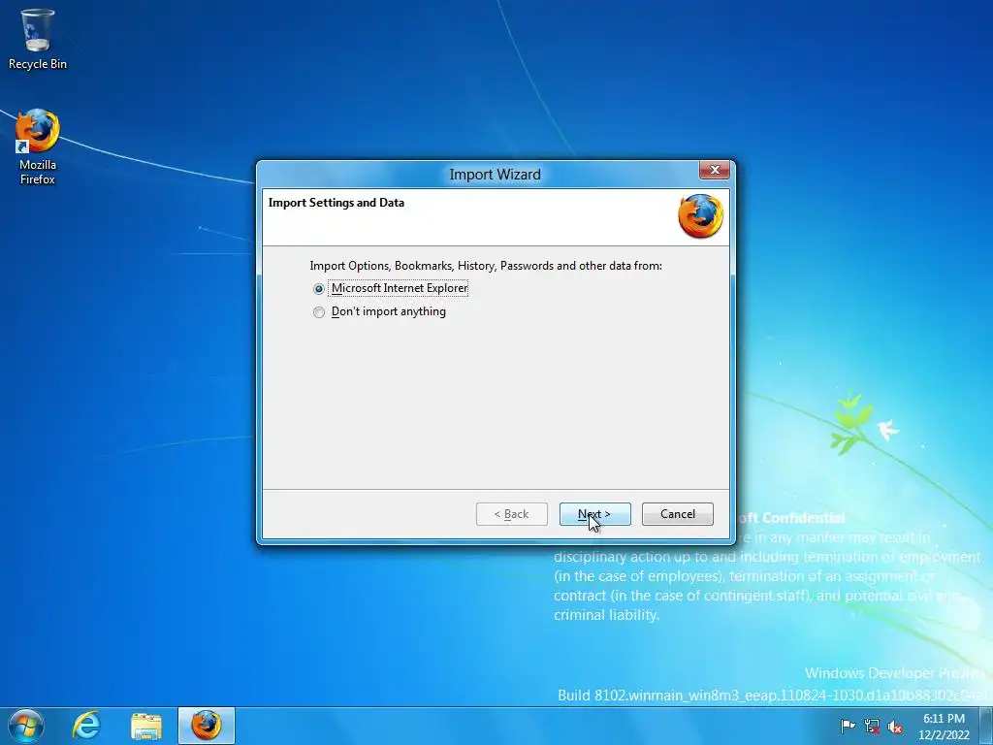Click the muted volume tray icon

(895, 727)
